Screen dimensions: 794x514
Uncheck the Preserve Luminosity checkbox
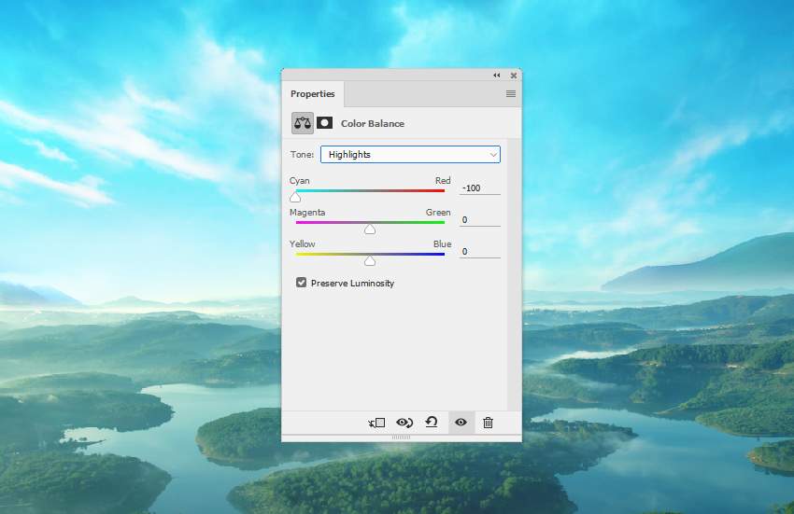(x=302, y=283)
